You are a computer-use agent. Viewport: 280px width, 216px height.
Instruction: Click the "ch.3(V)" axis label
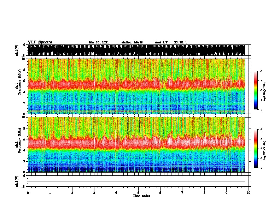(x=16, y=181)
